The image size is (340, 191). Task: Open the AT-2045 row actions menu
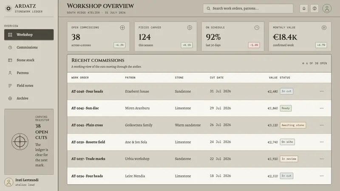(322, 108)
